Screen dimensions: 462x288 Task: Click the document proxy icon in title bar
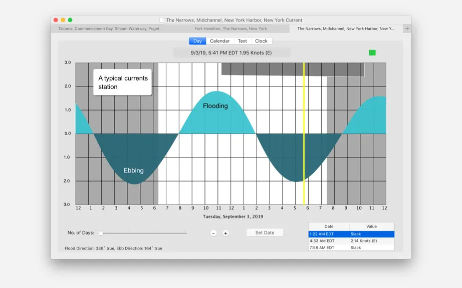[161, 20]
